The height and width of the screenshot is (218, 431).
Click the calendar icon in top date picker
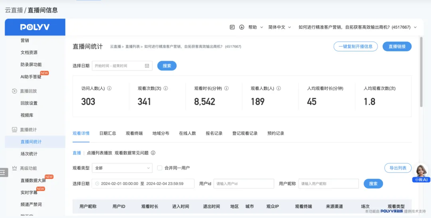pyautogui.click(x=147, y=66)
